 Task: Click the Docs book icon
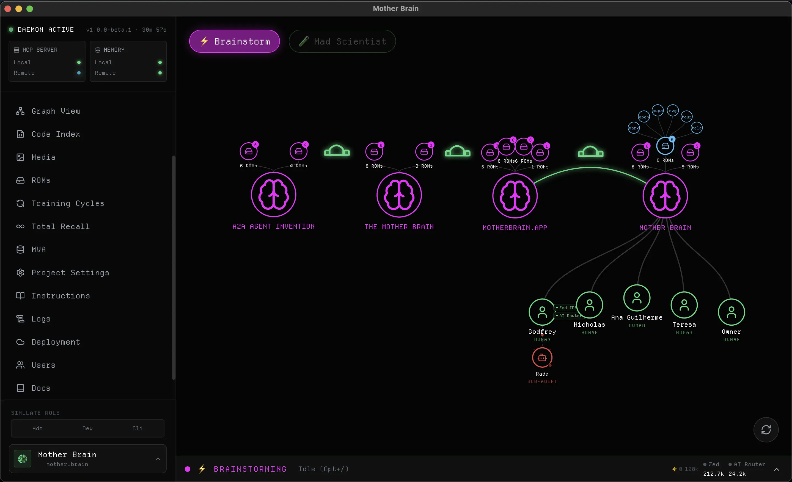coord(20,388)
